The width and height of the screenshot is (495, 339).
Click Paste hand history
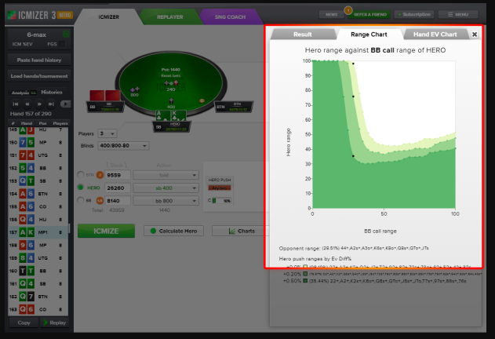pos(39,60)
